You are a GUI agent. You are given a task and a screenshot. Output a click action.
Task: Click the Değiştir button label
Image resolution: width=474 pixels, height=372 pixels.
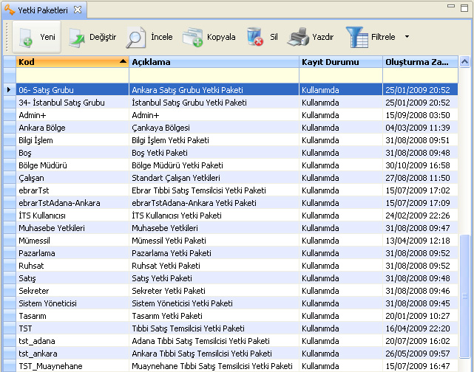(103, 37)
